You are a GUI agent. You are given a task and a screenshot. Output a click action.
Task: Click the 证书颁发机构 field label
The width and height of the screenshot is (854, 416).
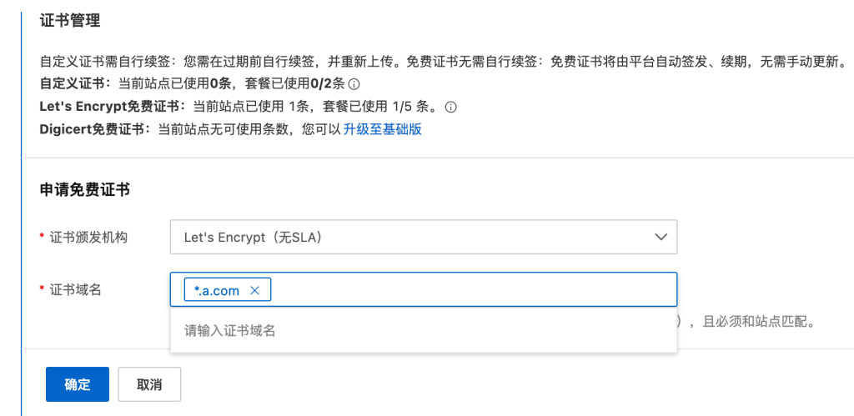point(89,238)
